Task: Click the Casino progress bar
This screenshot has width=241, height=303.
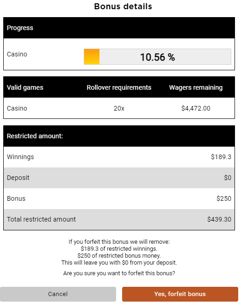Action: click(158, 57)
